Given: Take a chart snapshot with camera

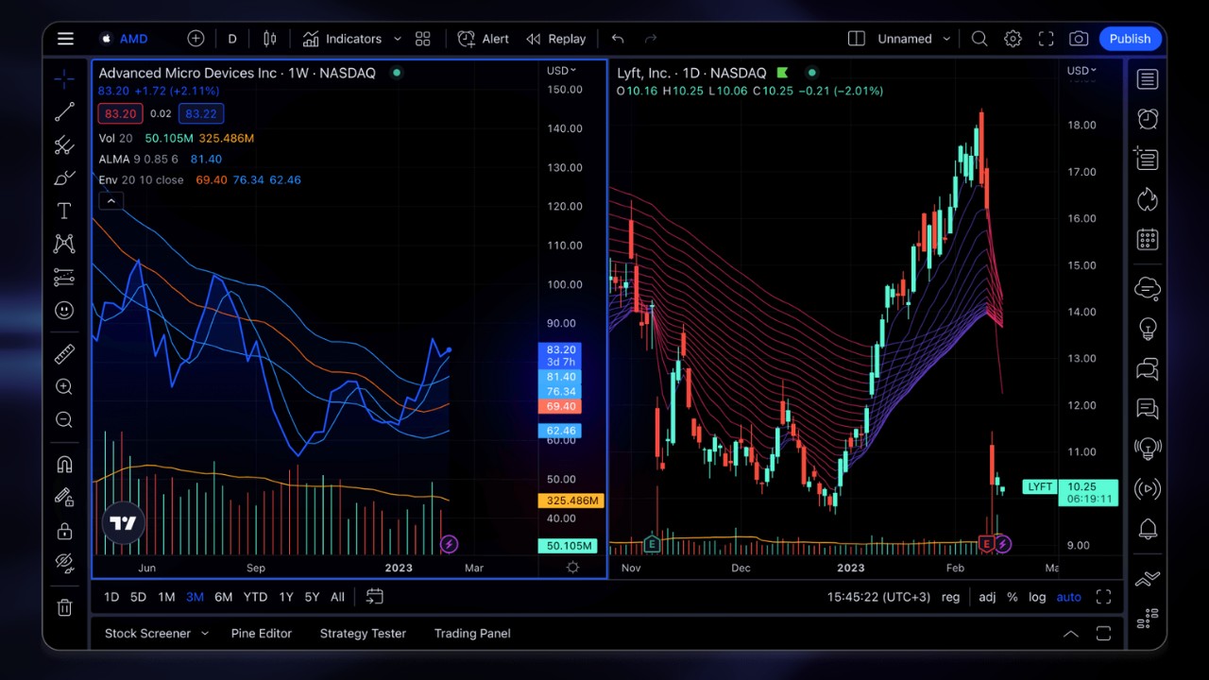Looking at the screenshot, I should point(1079,39).
